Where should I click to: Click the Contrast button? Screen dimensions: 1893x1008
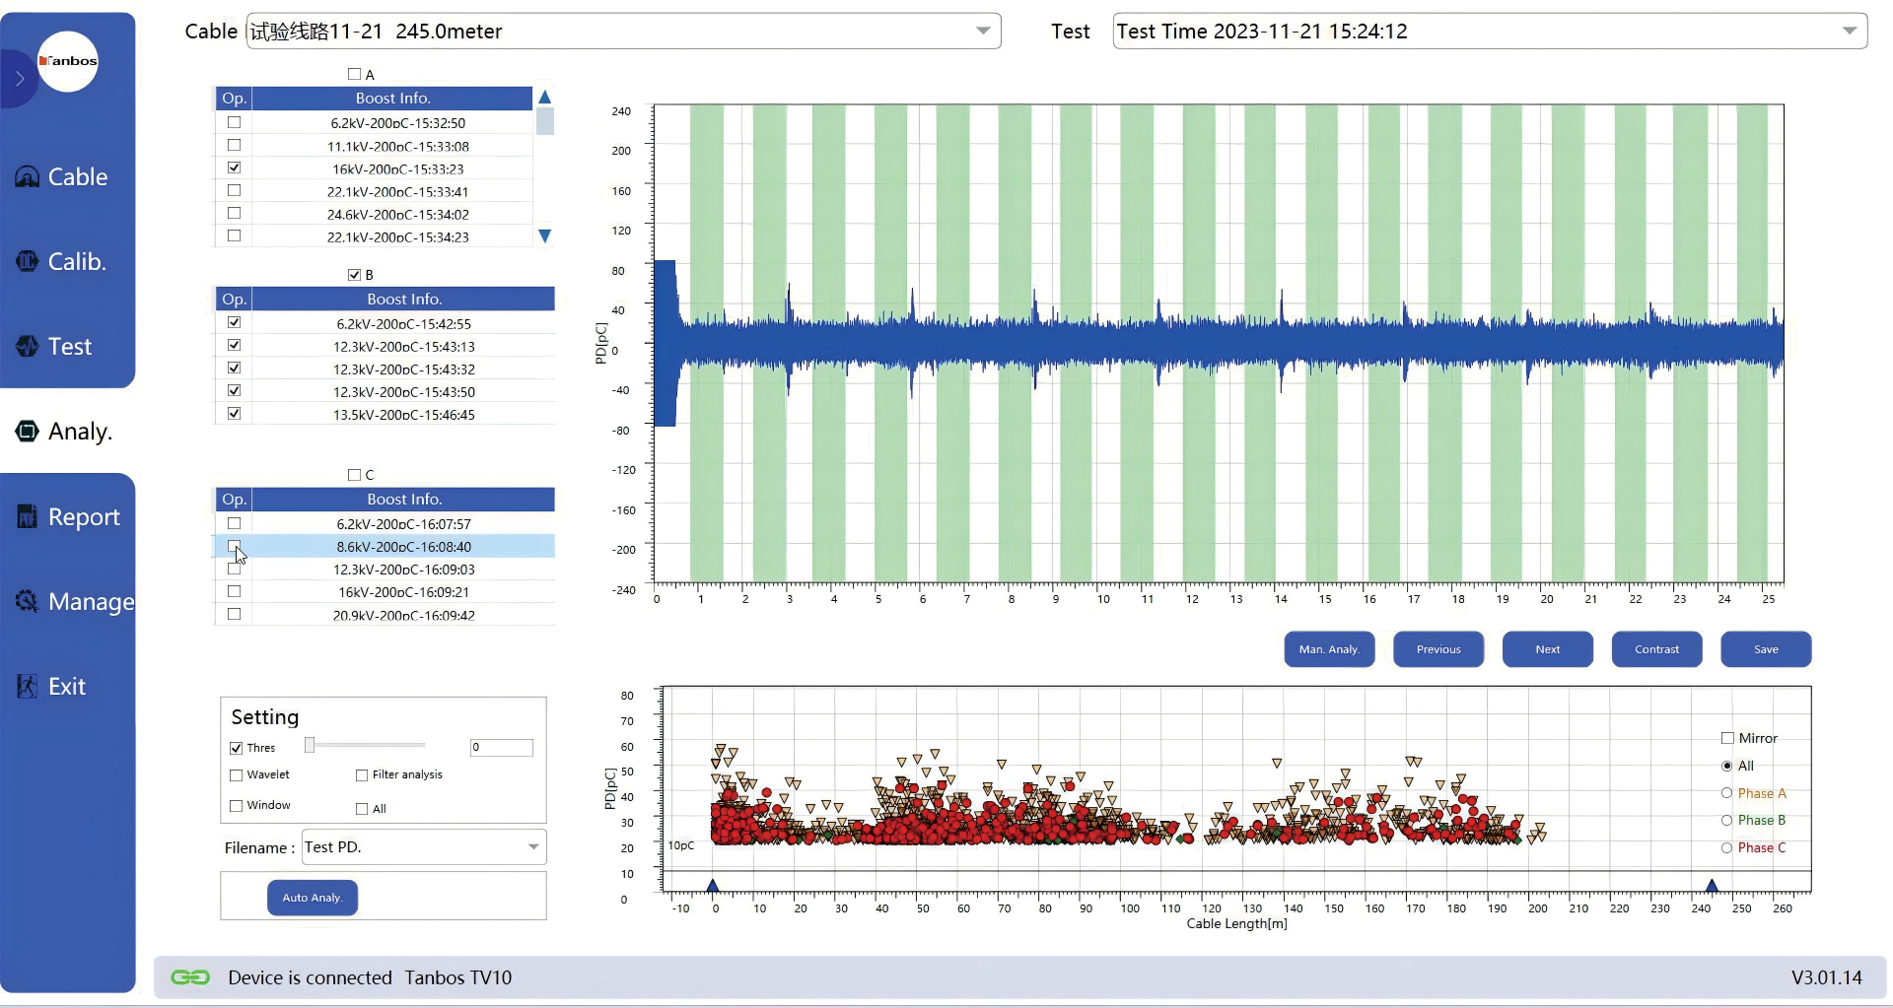(x=1656, y=649)
